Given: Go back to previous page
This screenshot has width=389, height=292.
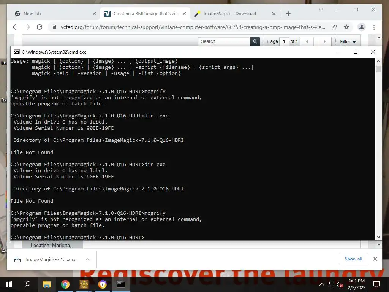Looking at the screenshot, I should coord(15,27).
